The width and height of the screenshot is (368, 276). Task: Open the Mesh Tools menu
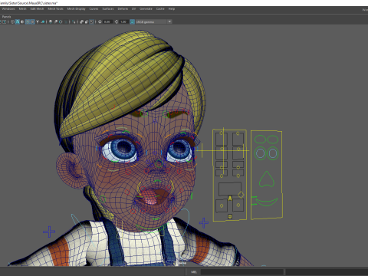point(55,8)
